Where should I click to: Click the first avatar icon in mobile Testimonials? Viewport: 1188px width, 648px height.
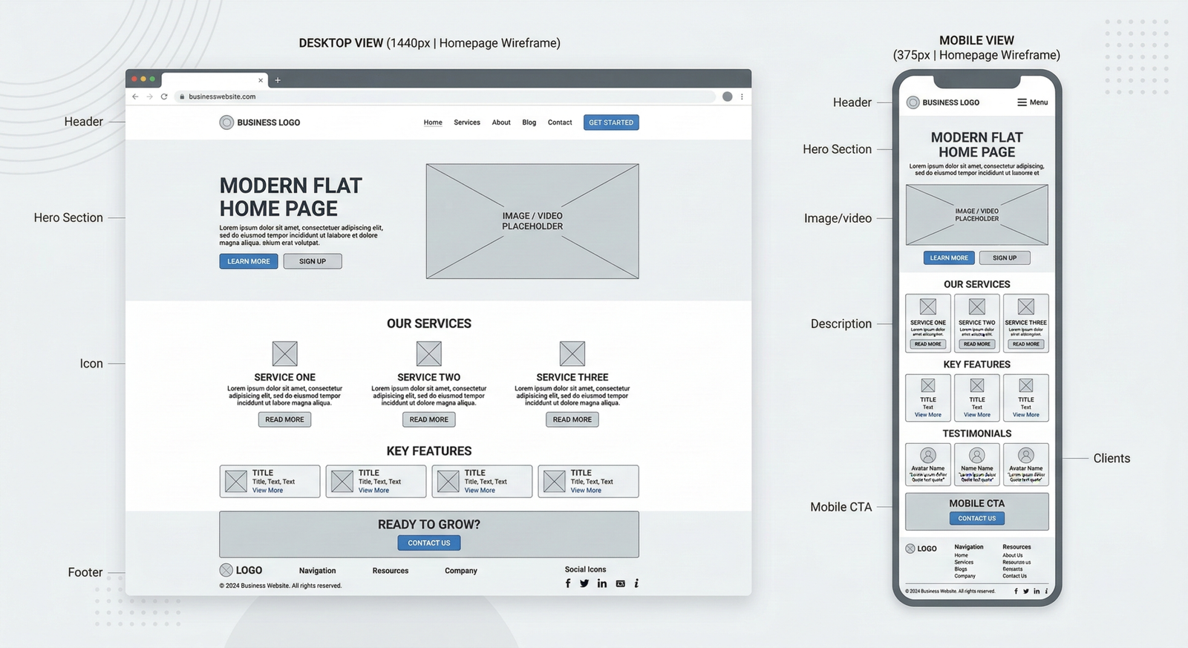click(x=928, y=455)
